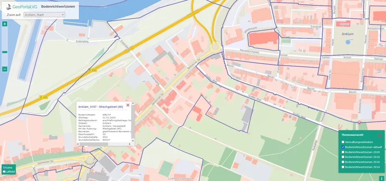Select the Luftbild radio option
The width and height of the screenshot is (386, 181).
click(x=4, y=172)
